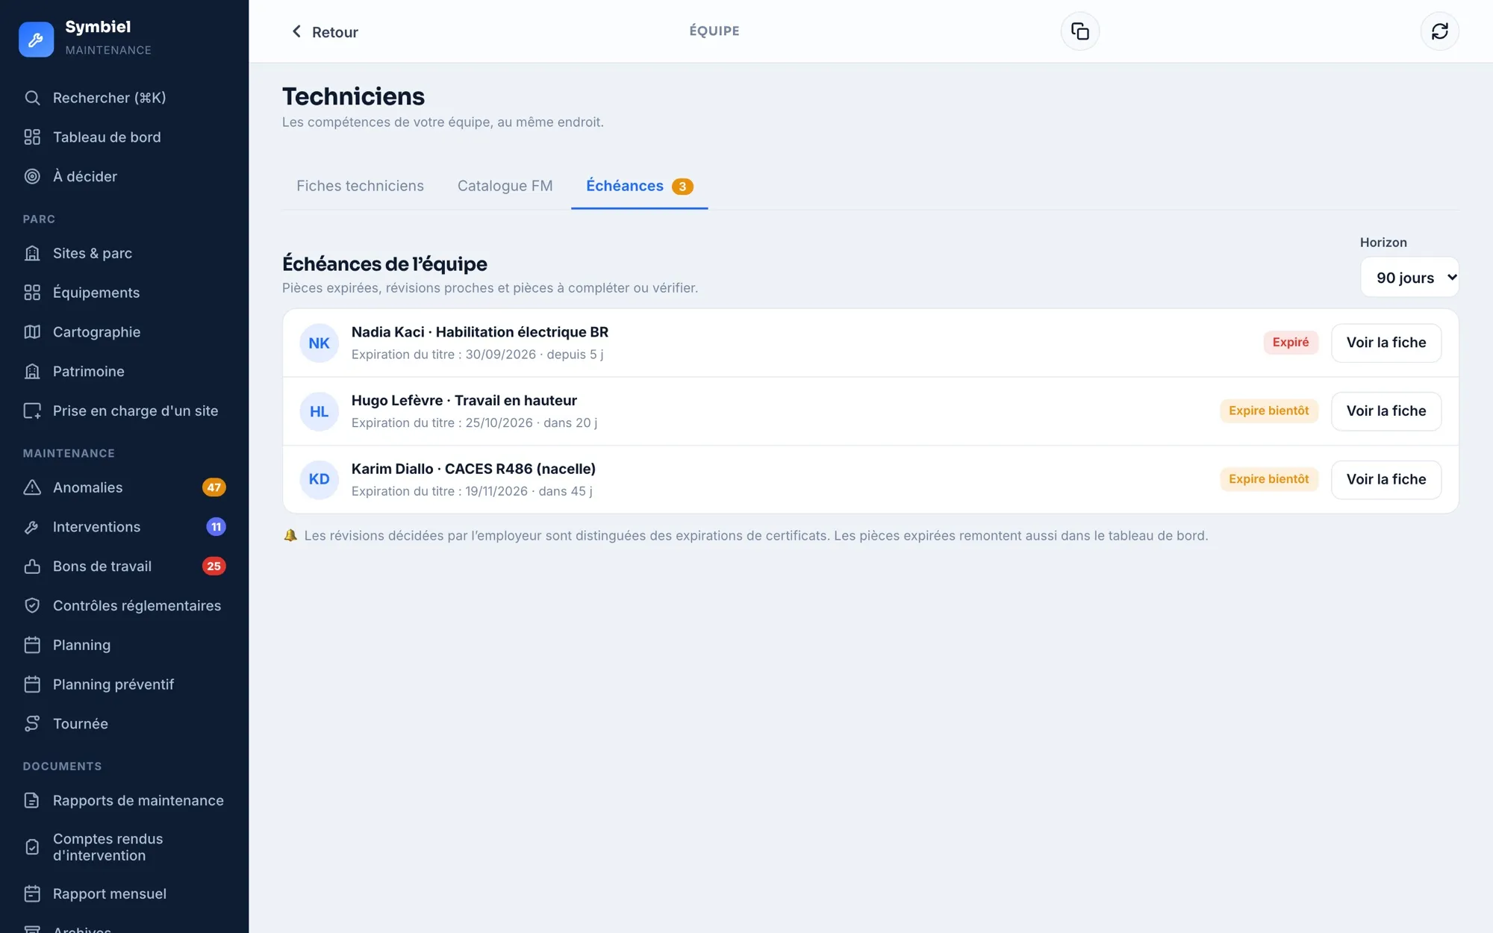Click the Équipements grid icon
Screen dimensions: 1493x933
(x=32, y=293)
